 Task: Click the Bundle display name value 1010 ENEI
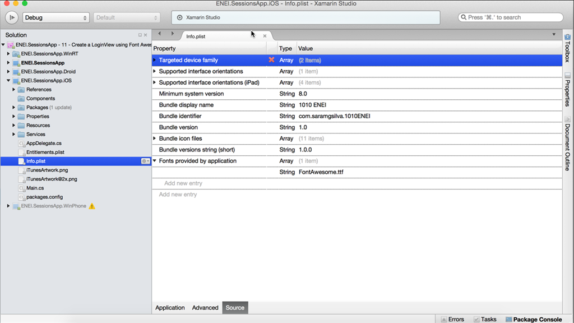(x=312, y=105)
